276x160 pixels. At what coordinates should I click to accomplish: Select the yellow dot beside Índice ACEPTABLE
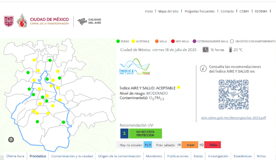[x=179, y=87]
